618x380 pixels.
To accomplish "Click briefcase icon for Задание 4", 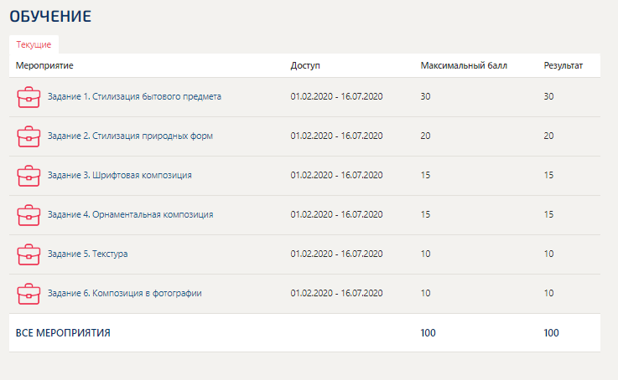I will pos(29,215).
